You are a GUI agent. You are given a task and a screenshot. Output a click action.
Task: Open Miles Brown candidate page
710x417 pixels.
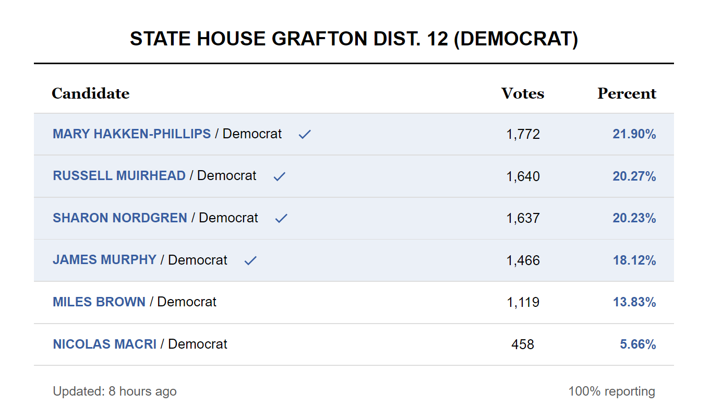coord(99,302)
